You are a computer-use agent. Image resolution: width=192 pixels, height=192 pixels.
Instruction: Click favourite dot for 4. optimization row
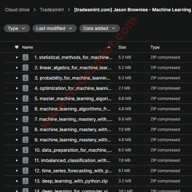17,88
